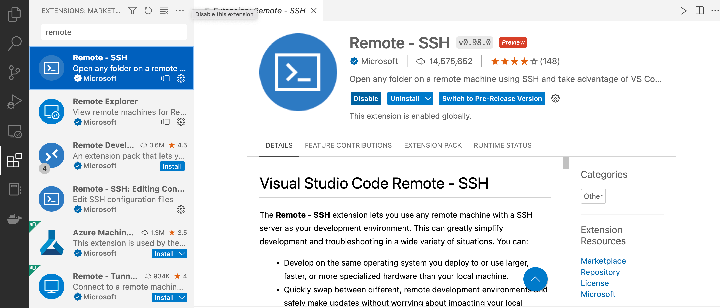Clear extensions search results icon
Viewport: 720px width, 308px height.
[164, 11]
